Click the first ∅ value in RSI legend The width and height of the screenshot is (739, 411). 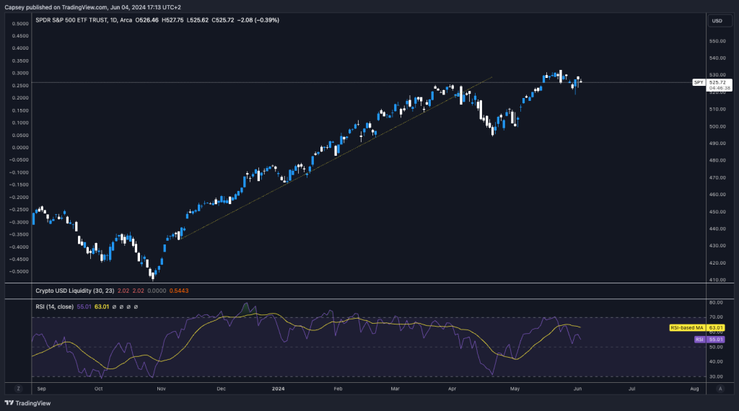[115, 306]
